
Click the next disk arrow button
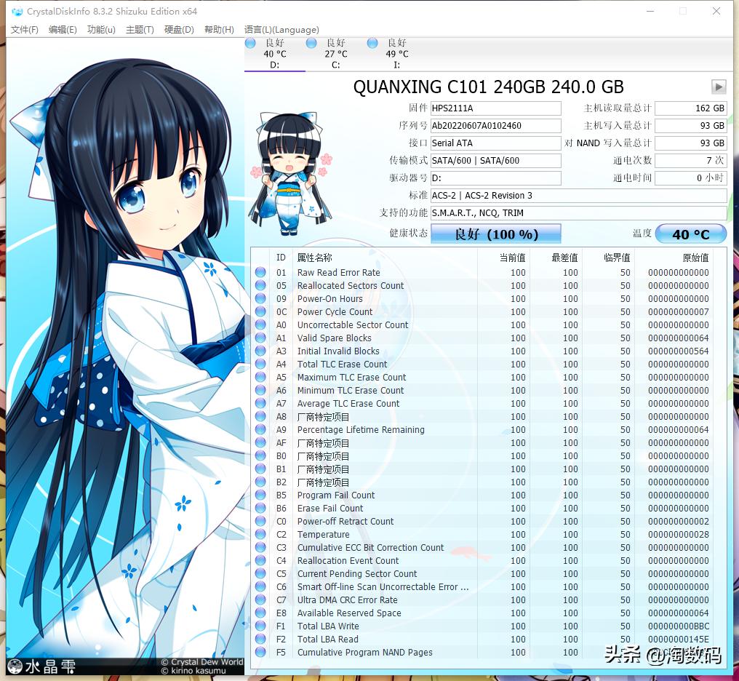(x=719, y=87)
